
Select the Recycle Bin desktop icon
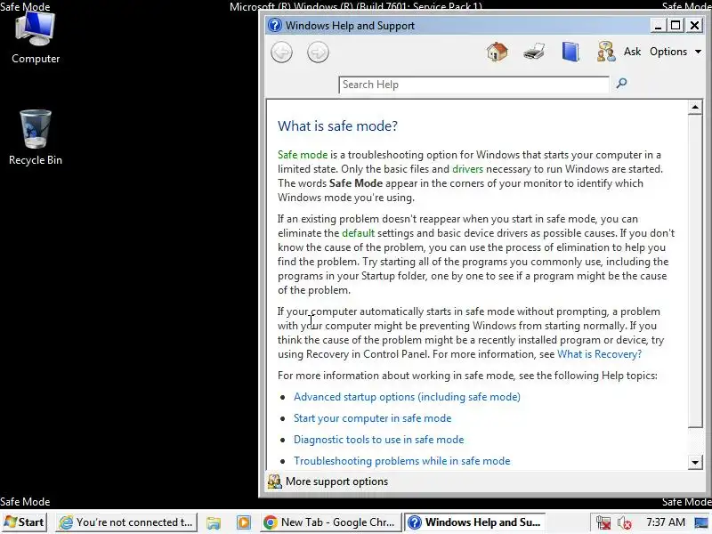[x=36, y=138]
